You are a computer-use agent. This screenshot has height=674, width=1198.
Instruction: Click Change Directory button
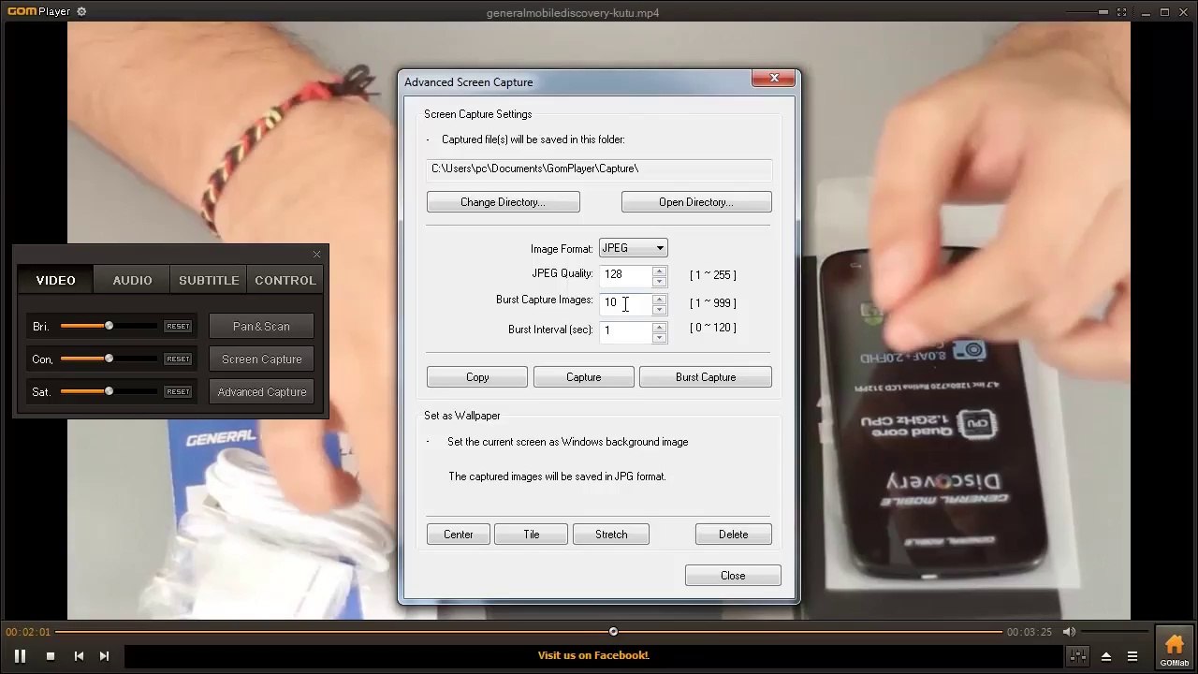[503, 202]
